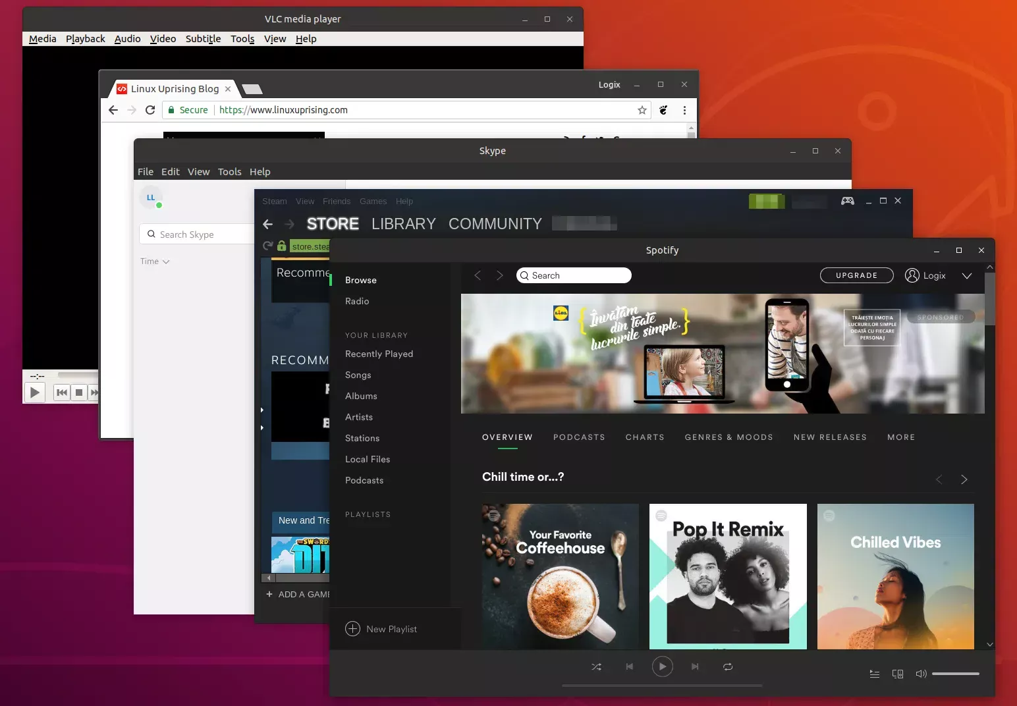Open the Steam LIBRARY section
The image size is (1017, 706).
coord(404,224)
